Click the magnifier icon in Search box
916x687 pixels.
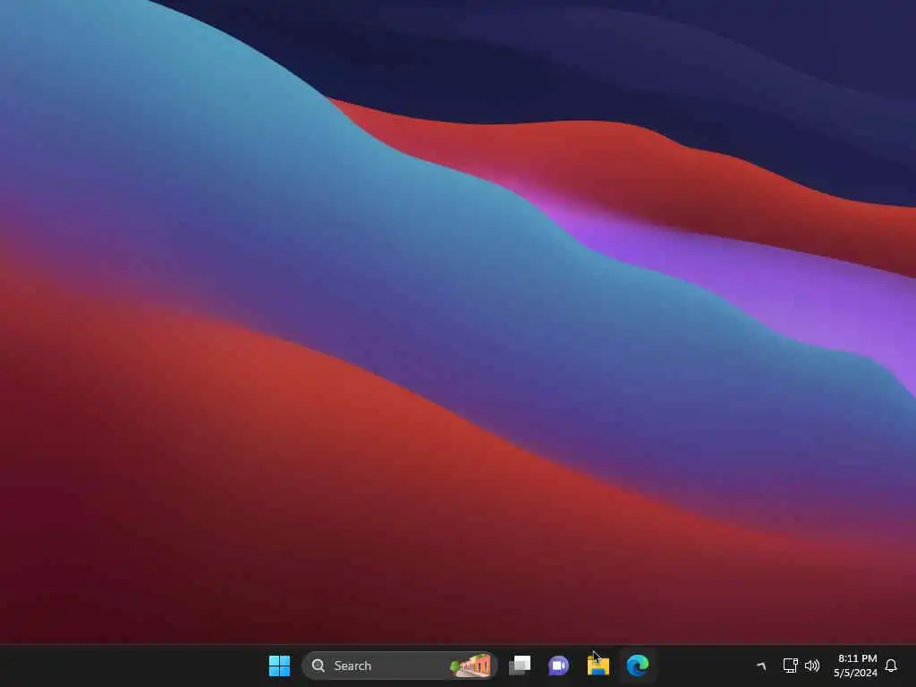coord(318,666)
